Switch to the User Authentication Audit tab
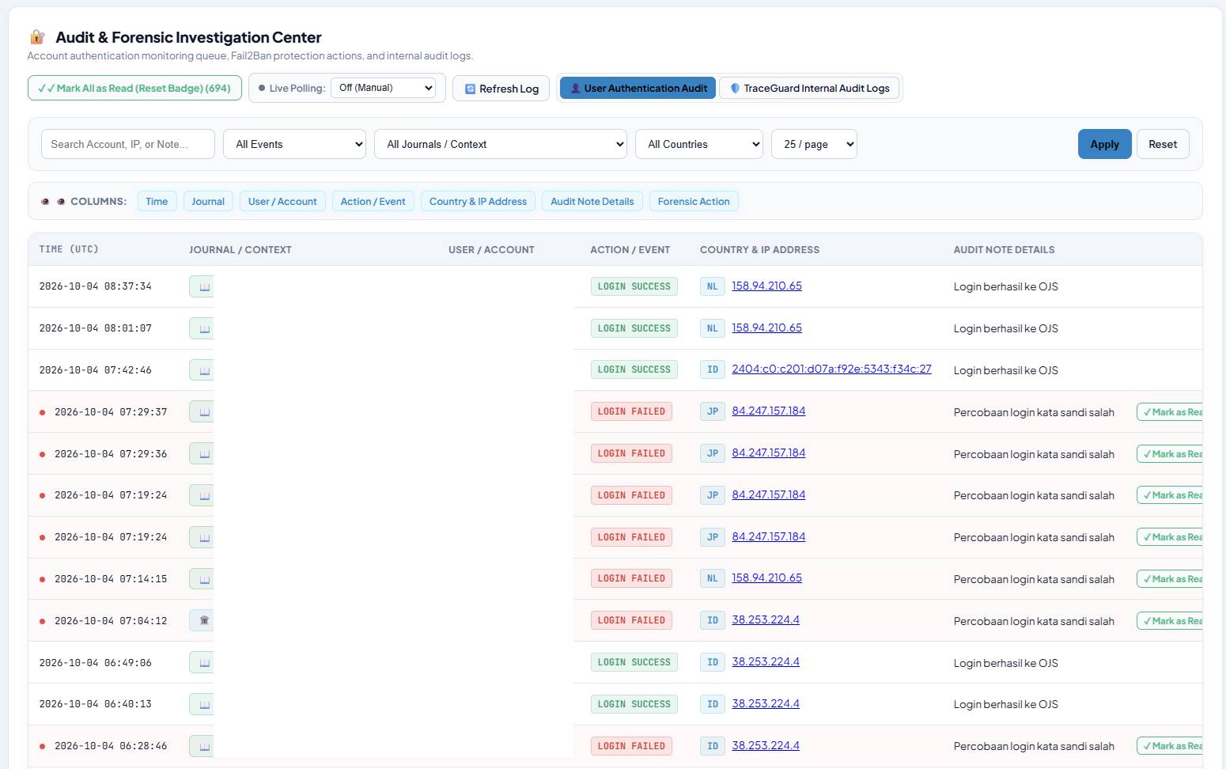Screen dimensions: 1226x769 638,89
